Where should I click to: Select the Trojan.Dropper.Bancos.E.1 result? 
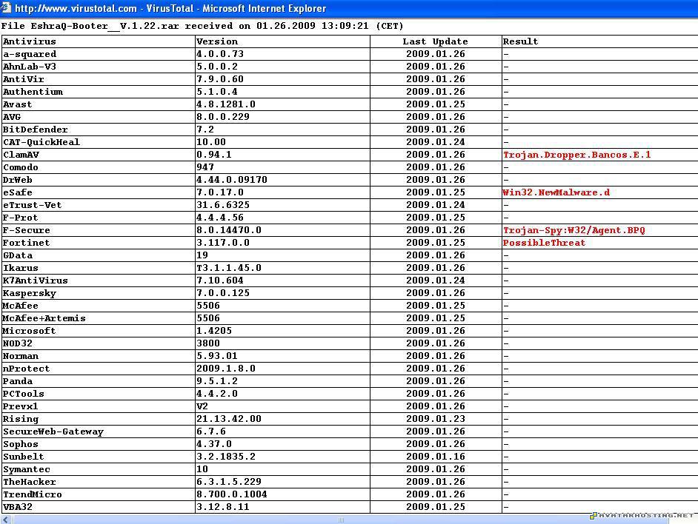[576, 155]
